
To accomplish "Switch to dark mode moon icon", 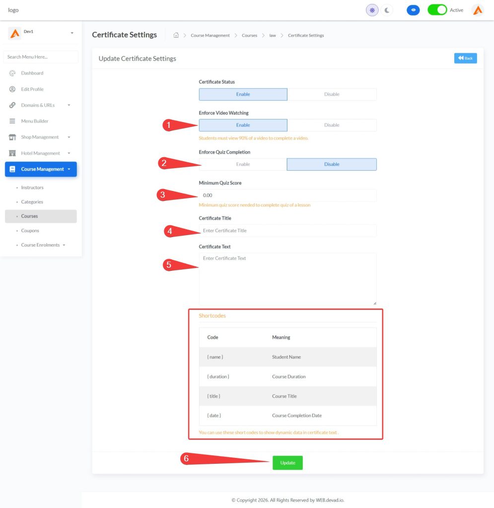I will coord(387,10).
